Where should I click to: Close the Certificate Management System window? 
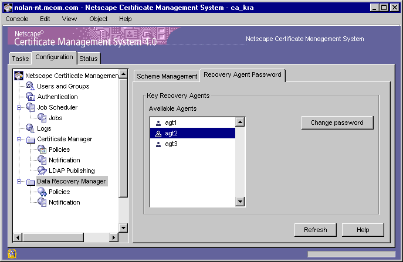(394, 8)
